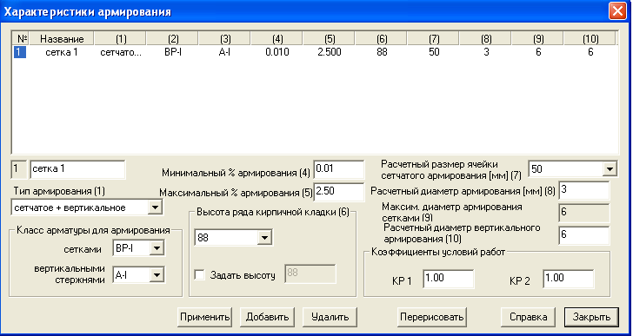This screenshot has width=633, height=336.
Task: Click the 'сетчато...' cell in the table
Action: [x=121, y=52]
